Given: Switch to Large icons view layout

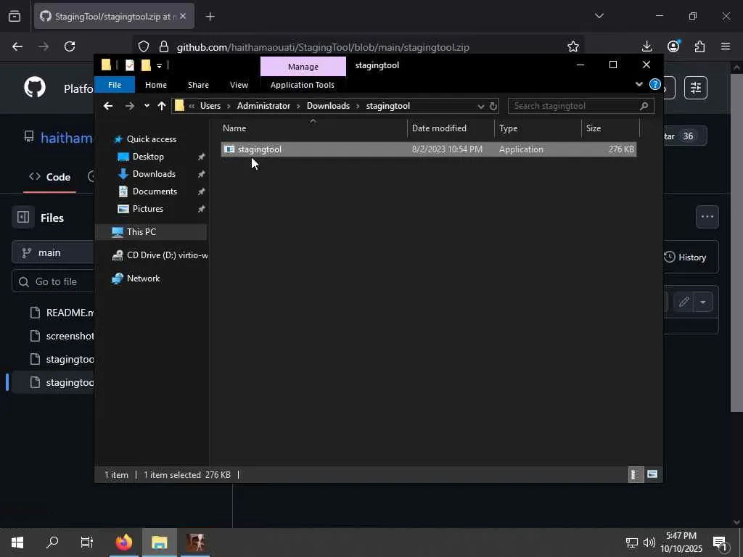Looking at the screenshot, I should click(x=652, y=474).
